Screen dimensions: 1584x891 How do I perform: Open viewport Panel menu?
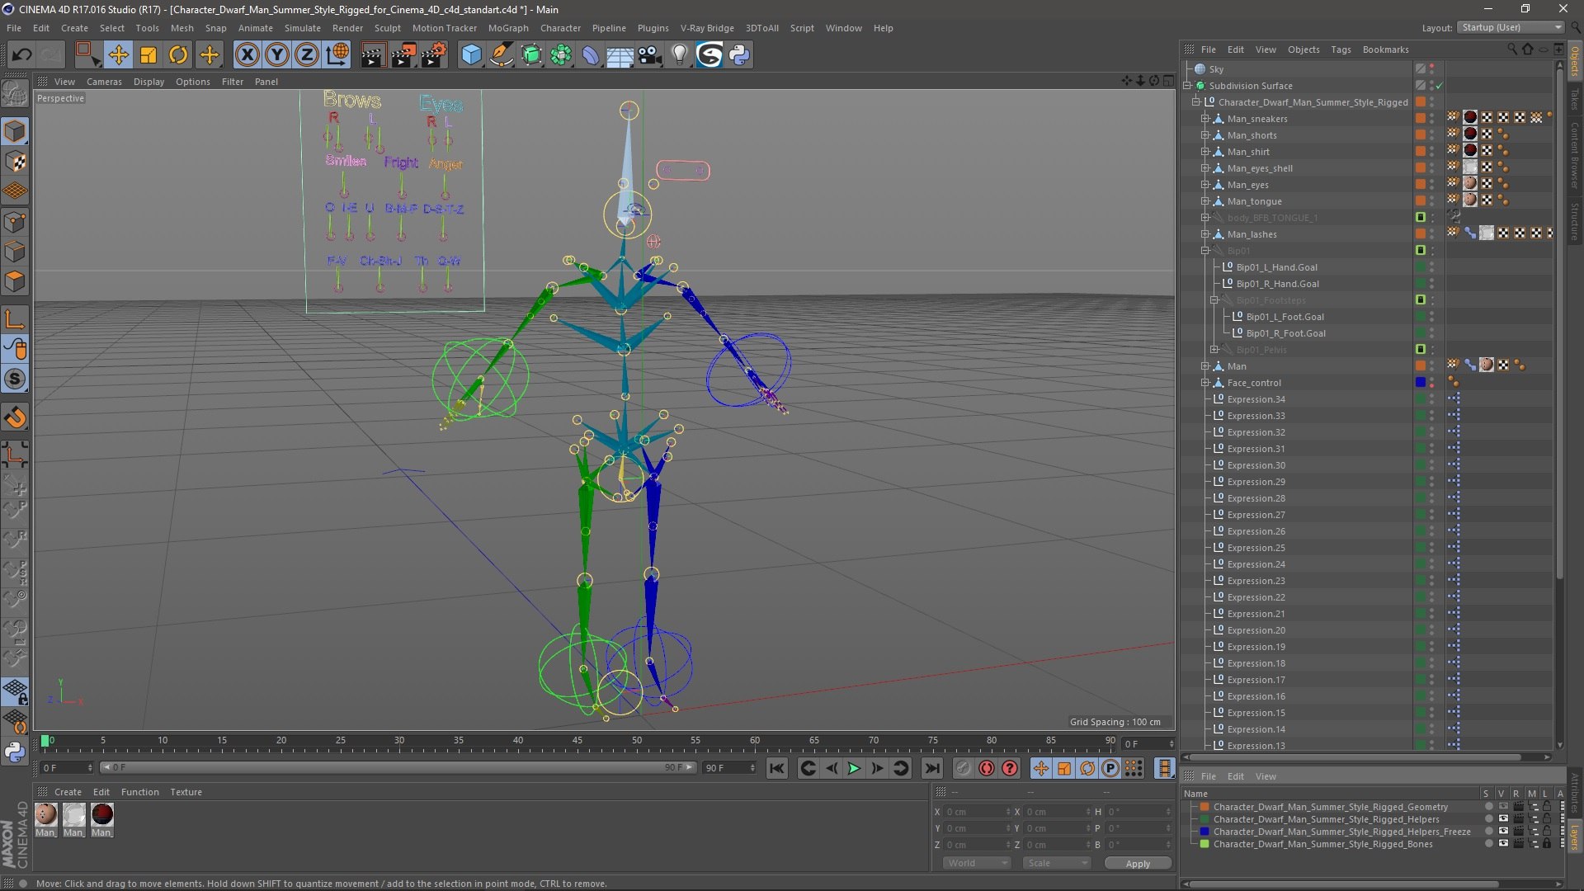[266, 82]
